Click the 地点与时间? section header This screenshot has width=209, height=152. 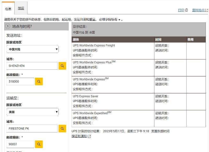click(x=37, y=26)
